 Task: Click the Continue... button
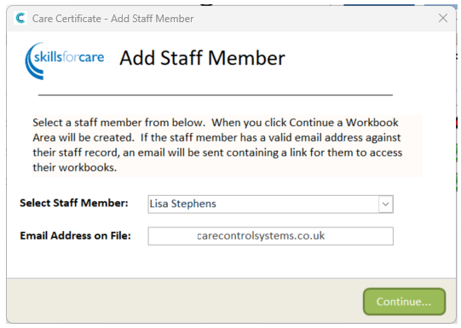[x=404, y=302]
